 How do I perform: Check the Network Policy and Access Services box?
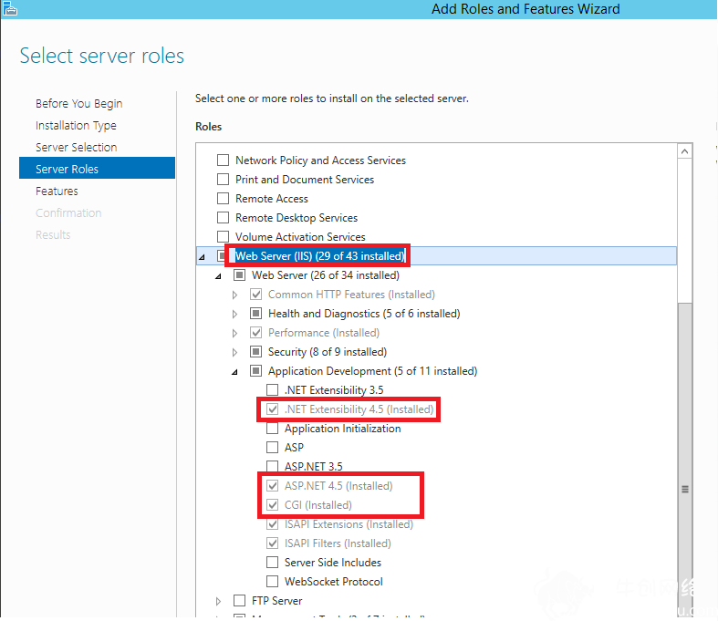click(223, 160)
